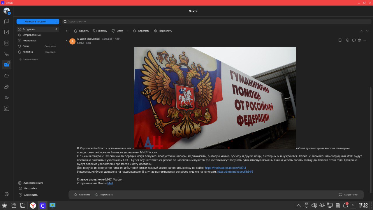The image size is (373, 210).
Task: Click the user profile avatar
Action: 6,11
